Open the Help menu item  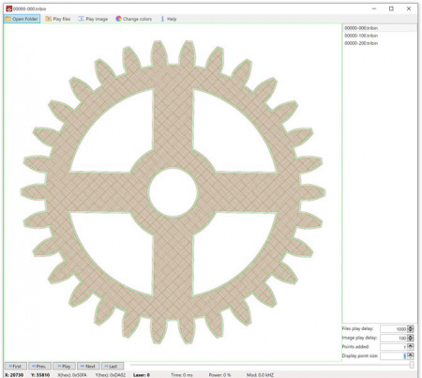[169, 19]
